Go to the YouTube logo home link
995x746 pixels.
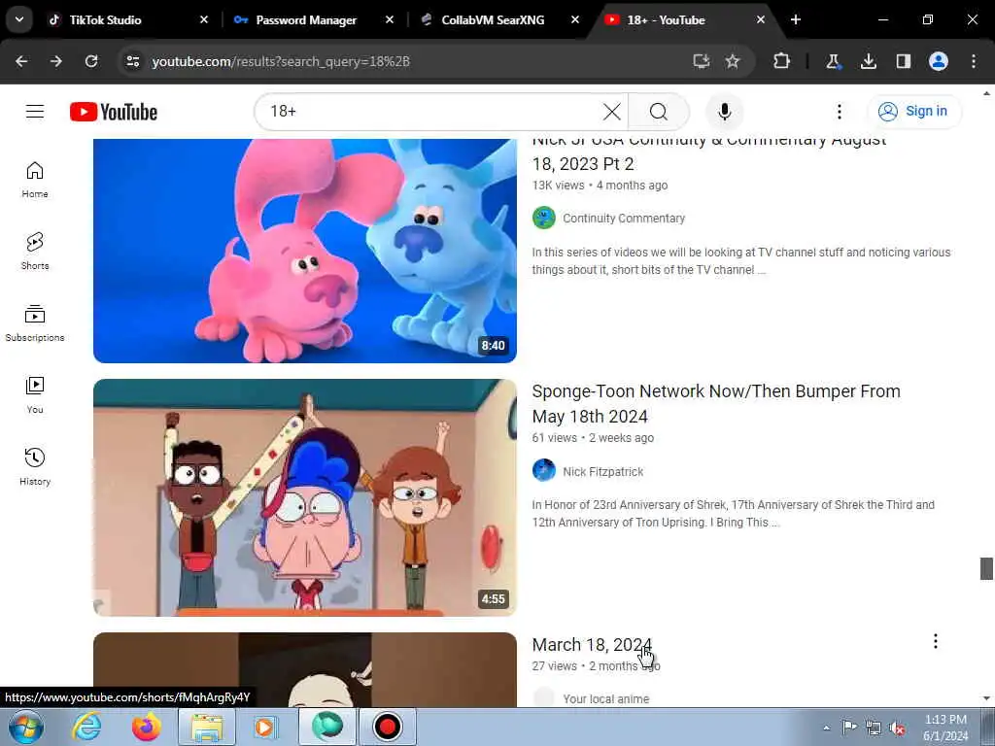(114, 112)
